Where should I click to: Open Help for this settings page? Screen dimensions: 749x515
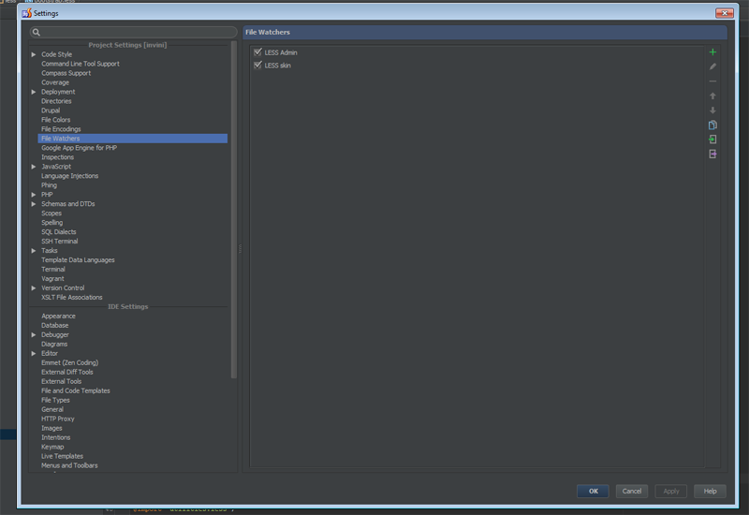tap(710, 491)
